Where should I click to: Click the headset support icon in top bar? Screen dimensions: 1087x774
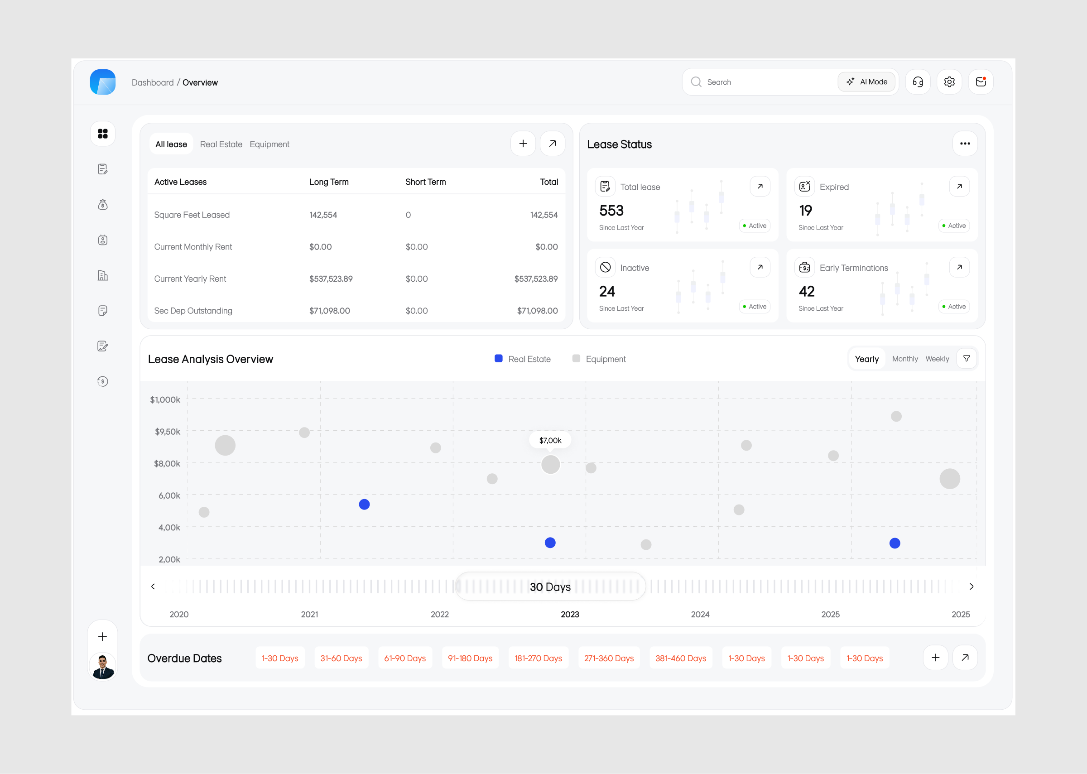click(x=917, y=82)
